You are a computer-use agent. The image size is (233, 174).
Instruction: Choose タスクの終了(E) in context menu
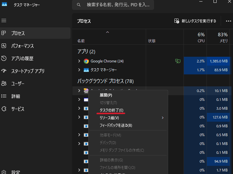click(128, 110)
